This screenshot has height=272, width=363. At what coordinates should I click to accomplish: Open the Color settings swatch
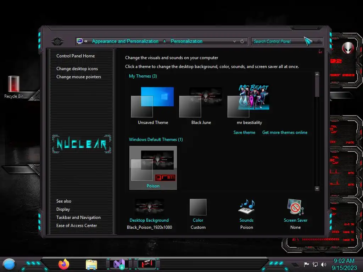point(198,207)
